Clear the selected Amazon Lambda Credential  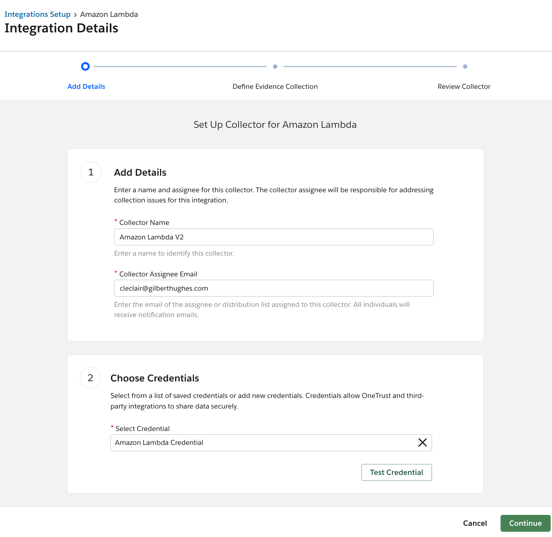tap(422, 443)
